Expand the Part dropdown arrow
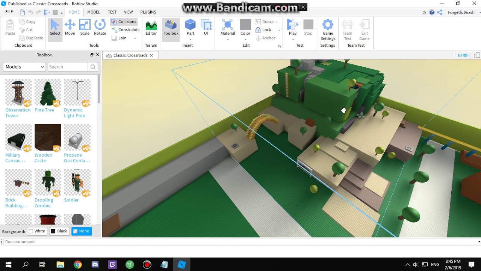Image resolution: width=481 pixels, height=271 pixels. click(x=190, y=39)
